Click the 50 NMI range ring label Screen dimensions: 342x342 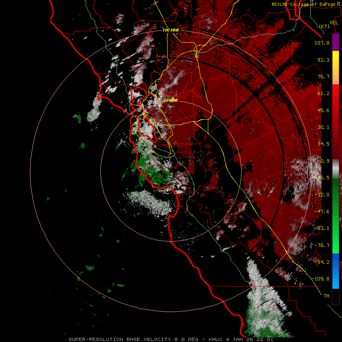pos(171,101)
